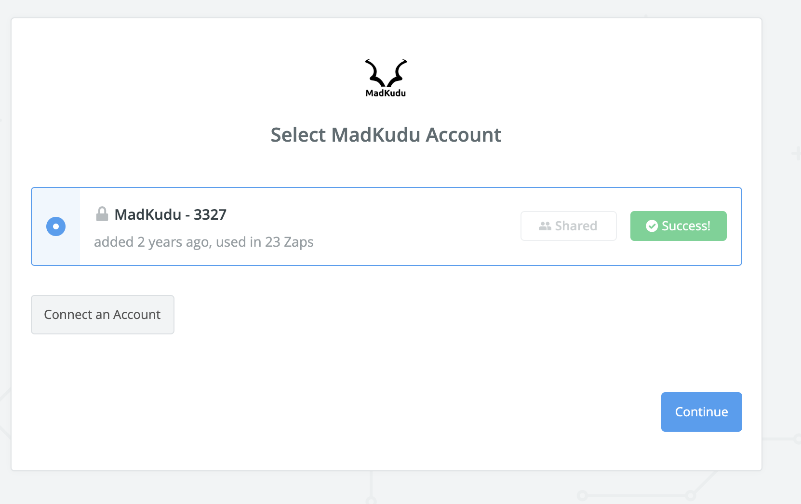Click the circular check icon on green background
The height and width of the screenshot is (504, 801).
652,225
